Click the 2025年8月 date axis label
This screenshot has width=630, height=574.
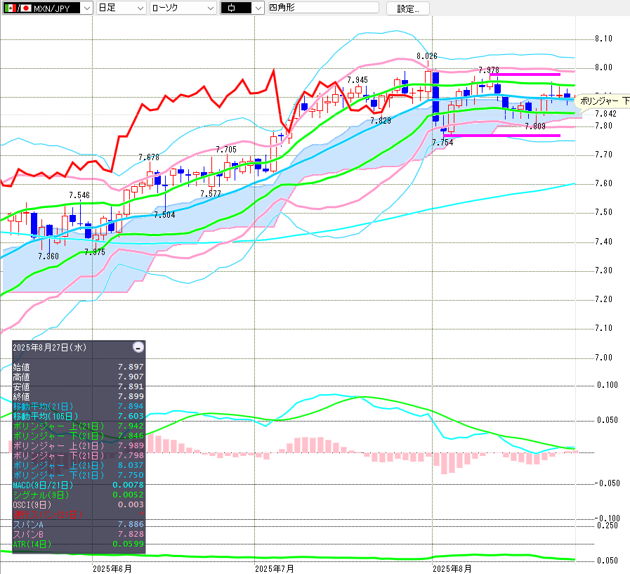pyautogui.click(x=452, y=568)
